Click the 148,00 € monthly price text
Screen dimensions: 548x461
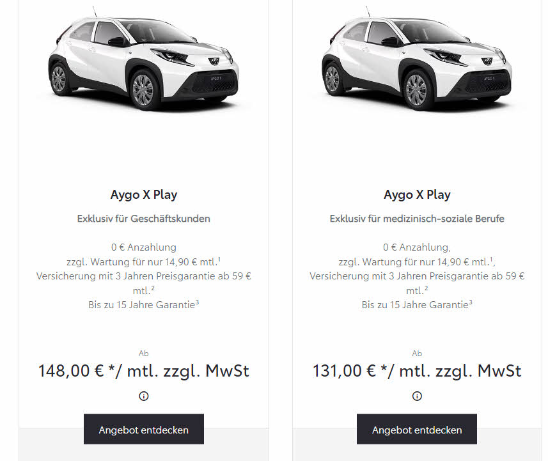[144, 371]
